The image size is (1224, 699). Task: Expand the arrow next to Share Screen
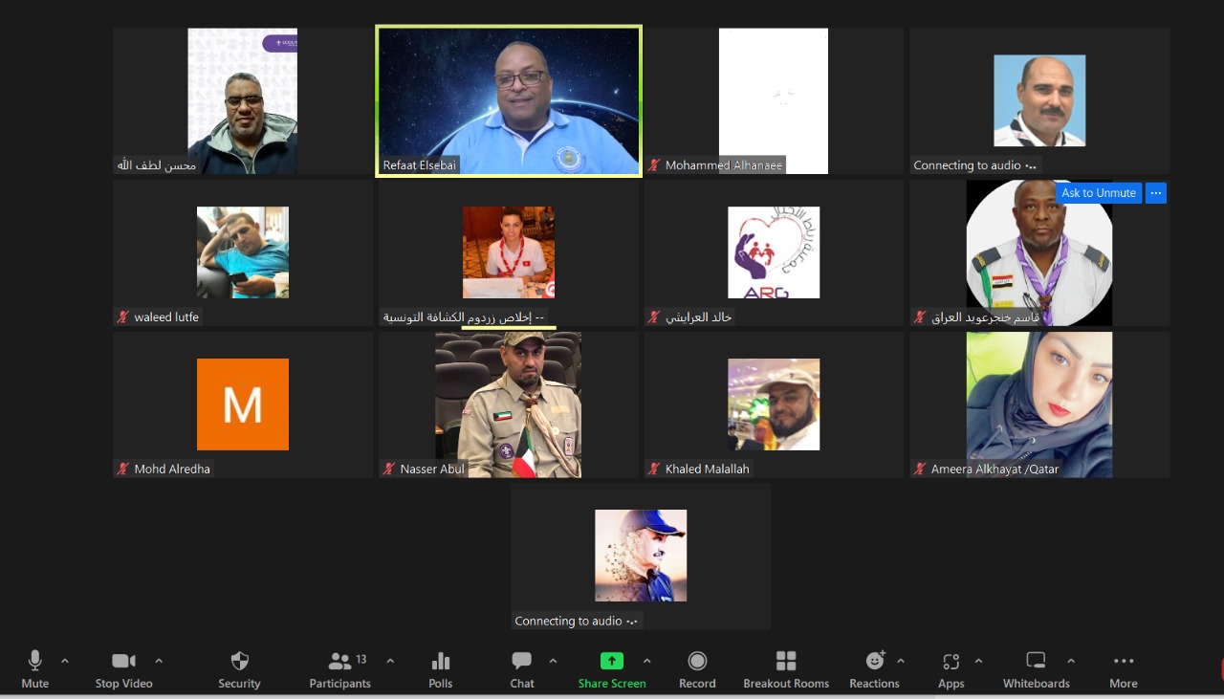[647, 661]
